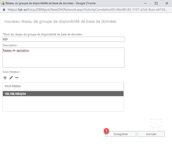Close the DAG network popup window

click(x=167, y=3)
